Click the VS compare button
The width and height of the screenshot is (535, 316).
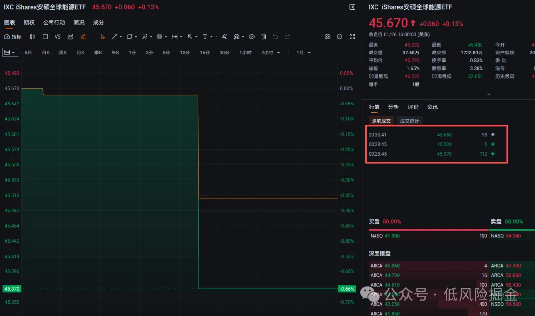(57, 37)
